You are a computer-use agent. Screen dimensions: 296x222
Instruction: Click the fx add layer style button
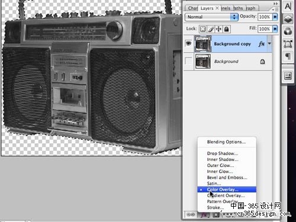[x=204, y=215]
